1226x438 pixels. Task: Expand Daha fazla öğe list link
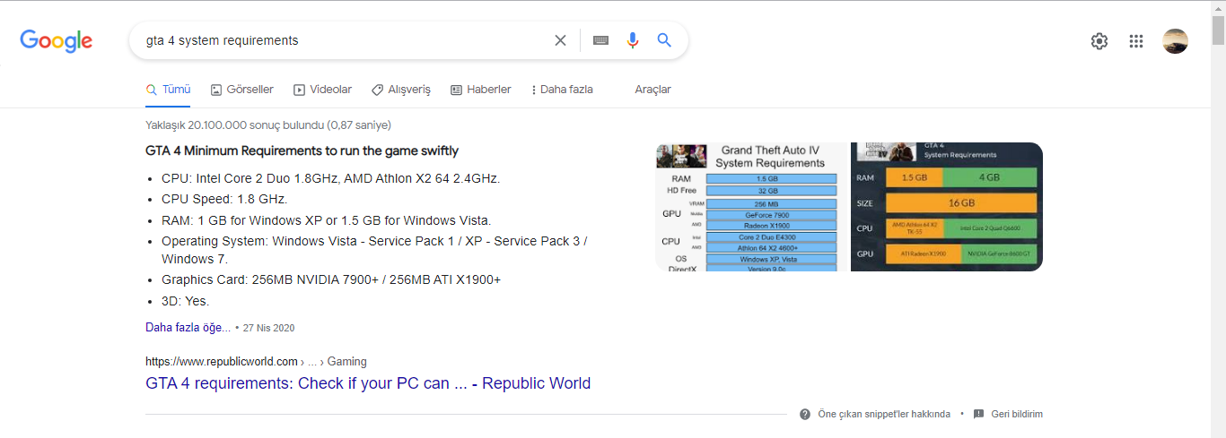click(188, 328)
